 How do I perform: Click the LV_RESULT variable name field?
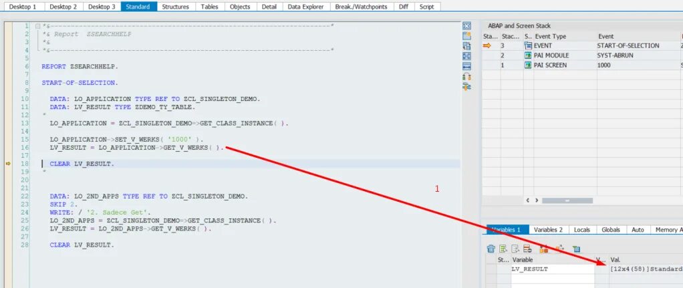(552, 269)
